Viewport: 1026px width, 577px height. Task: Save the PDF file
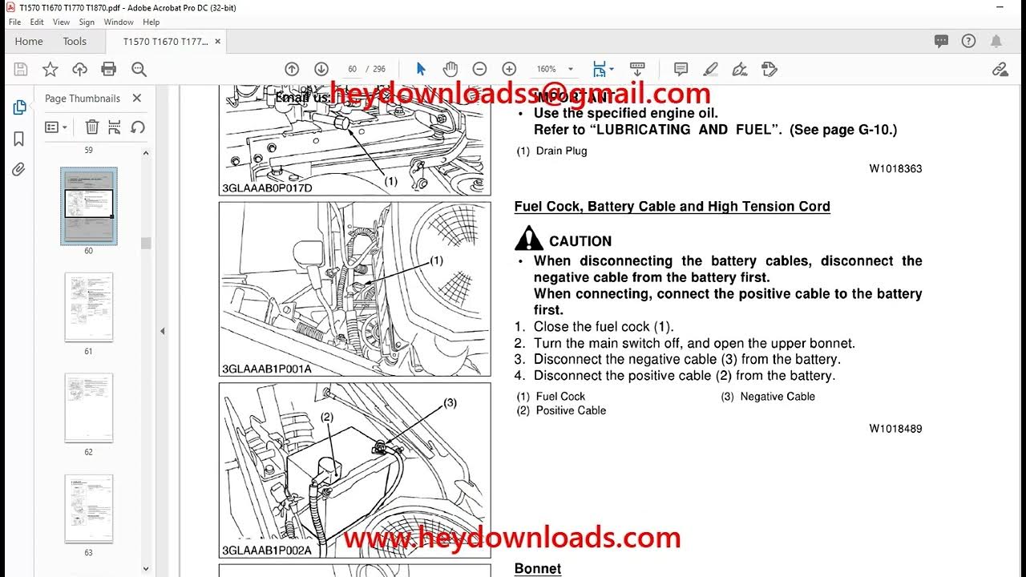(21, 69)
